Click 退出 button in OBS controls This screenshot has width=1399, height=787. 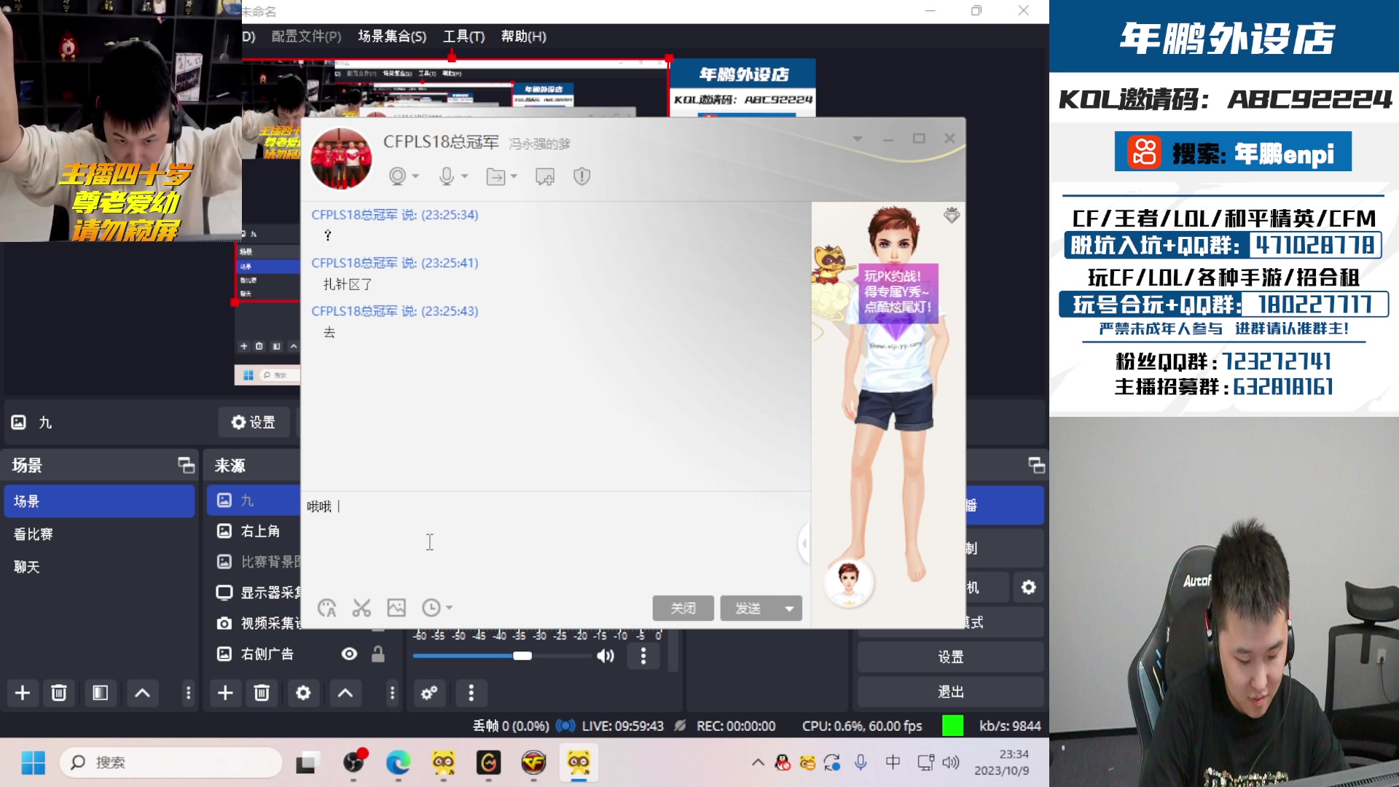(951, 692)
